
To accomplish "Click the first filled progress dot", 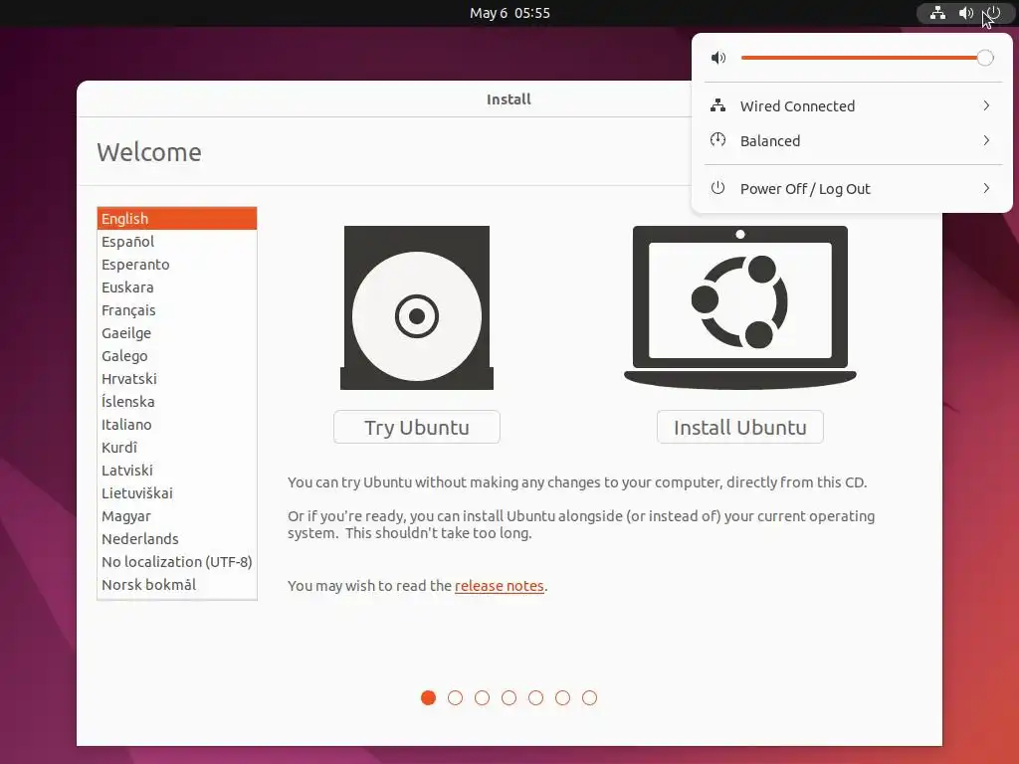I will pos(428,697).
